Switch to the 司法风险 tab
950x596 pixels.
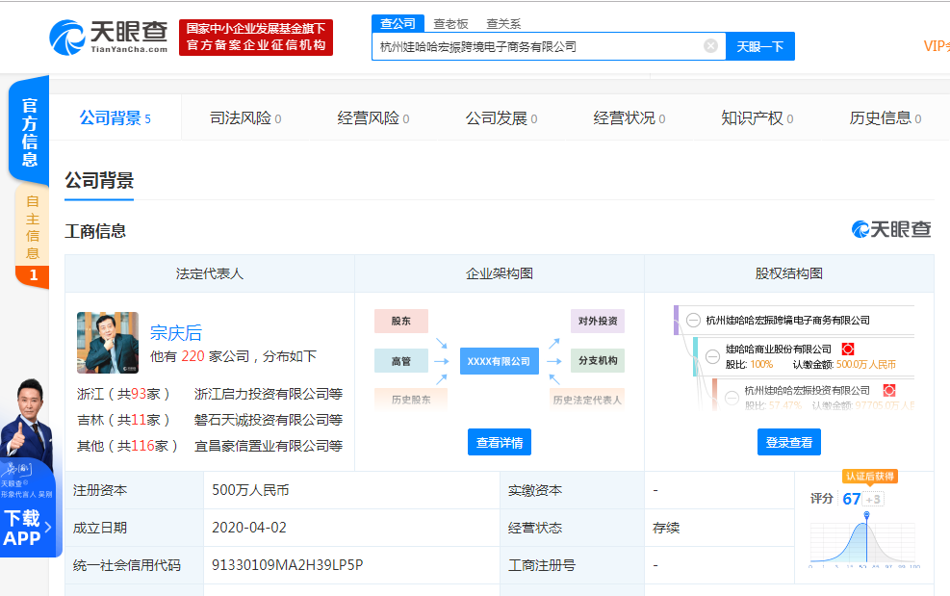(x=244, y=118)
